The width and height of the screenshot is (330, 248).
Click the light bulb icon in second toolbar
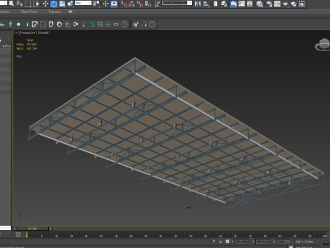tap(83, 24)
